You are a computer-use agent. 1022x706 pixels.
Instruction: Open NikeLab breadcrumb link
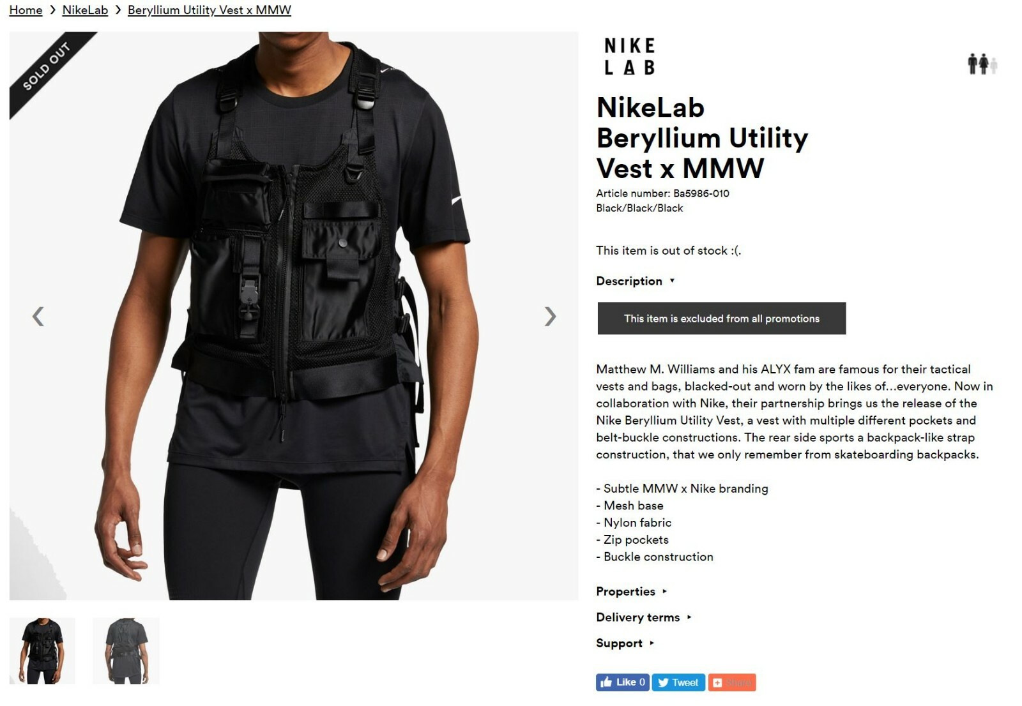(85, 10)
